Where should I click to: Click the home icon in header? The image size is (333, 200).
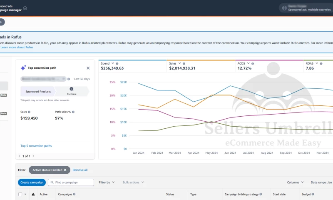pos(25,8)
